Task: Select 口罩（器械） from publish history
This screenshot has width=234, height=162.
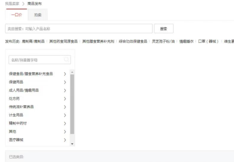Action: click(x=208, y=41)
